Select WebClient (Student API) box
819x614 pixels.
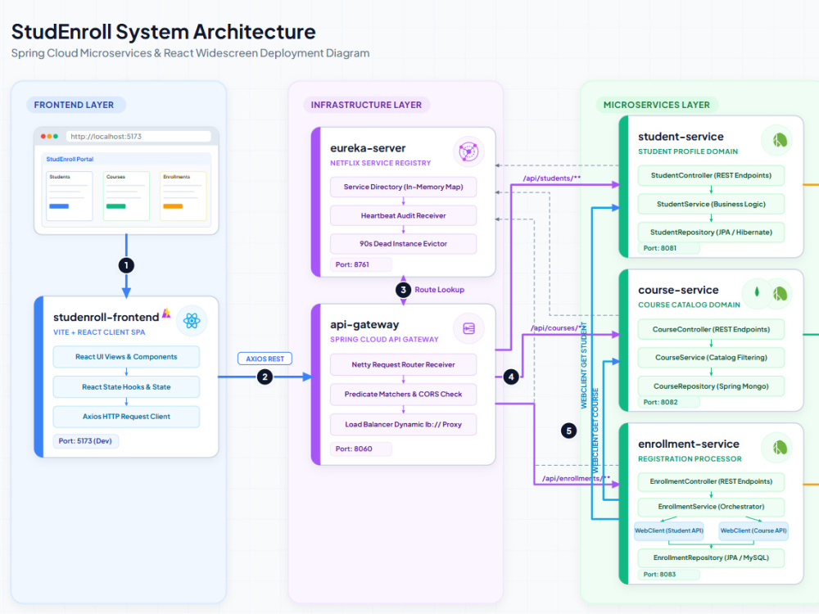(x=668, y=530)
